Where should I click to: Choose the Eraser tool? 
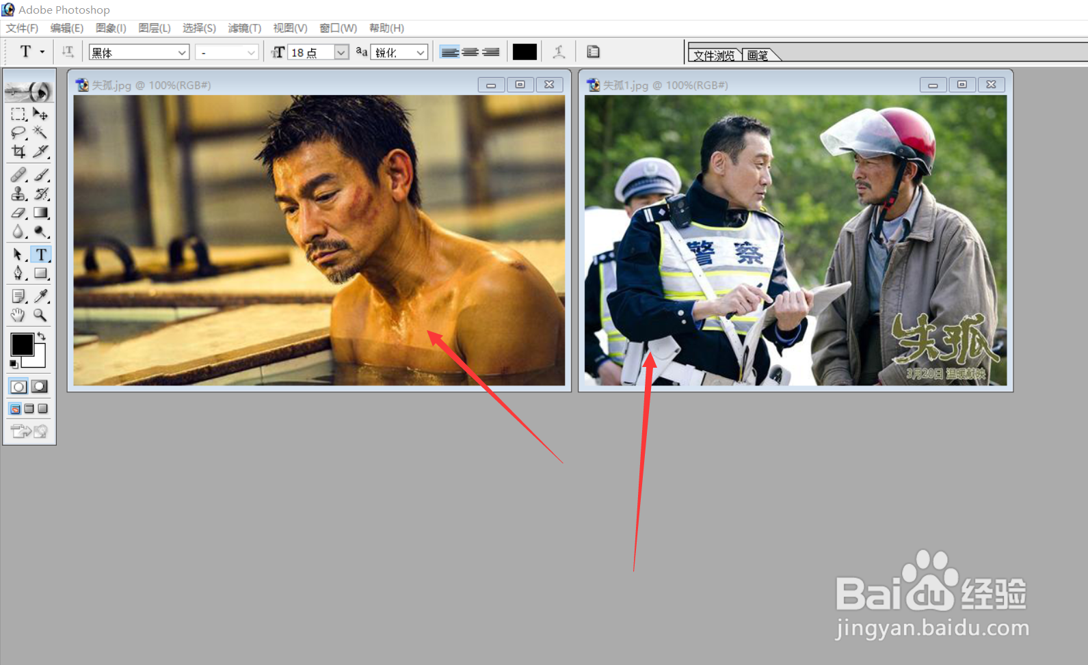18,213
